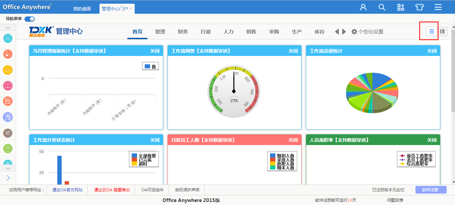Click the 软件注册 button
This screenshot has height=205, width=455.
point(431,190)
